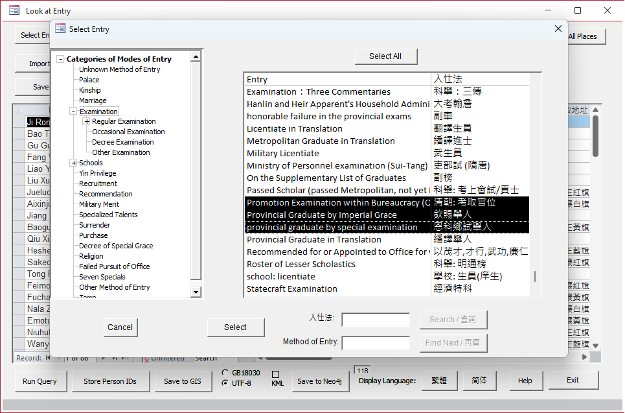Click the Select All button
The height and width of the screenshot is (413, 625).
[385, 56]
